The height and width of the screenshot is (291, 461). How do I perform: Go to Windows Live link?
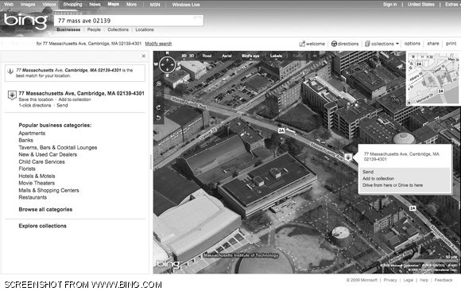point(186,5)
